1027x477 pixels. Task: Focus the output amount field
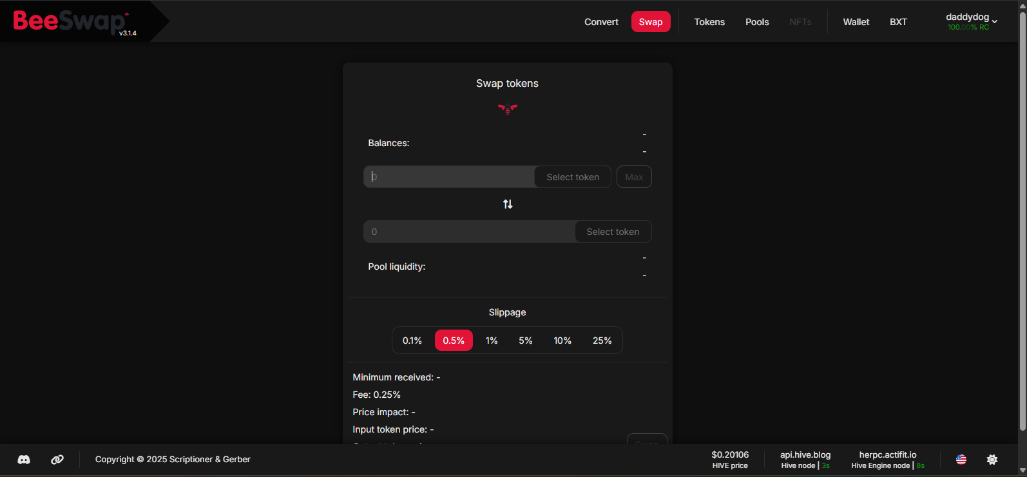pyautogui.click(x=470, y=232)
